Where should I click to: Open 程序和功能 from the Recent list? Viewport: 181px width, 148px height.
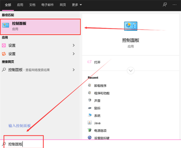(101, 93)
